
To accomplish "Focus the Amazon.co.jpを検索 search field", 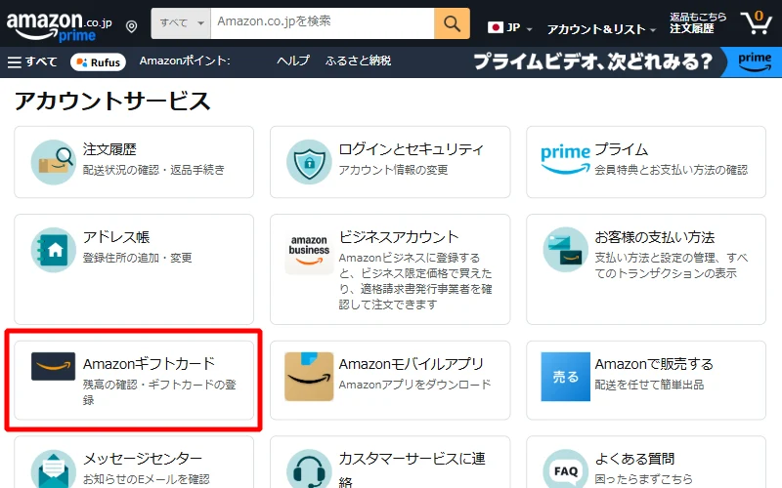I will pyautogui.click(x=323, y=23).
